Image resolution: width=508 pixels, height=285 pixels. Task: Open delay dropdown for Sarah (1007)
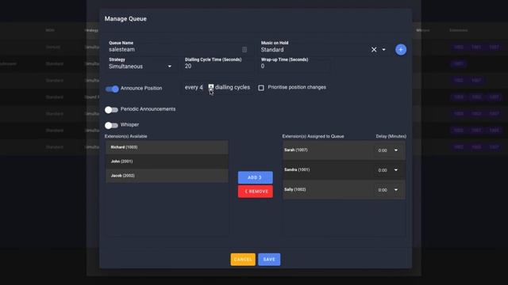click(x=396, y=150)
